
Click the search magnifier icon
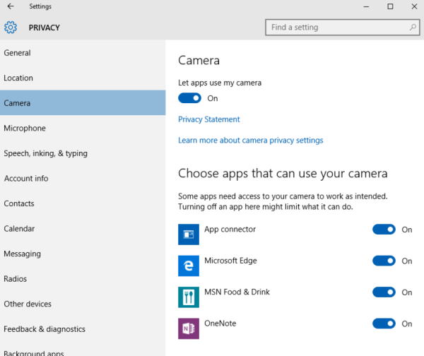(413, 27)
